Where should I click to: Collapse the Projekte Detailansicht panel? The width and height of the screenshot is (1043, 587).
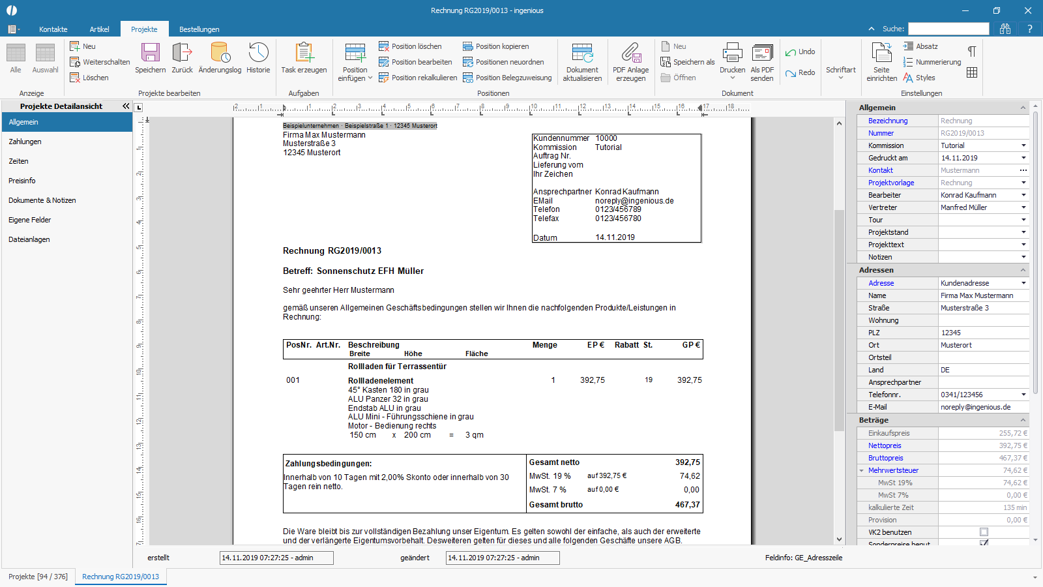[x=126, y=106]
